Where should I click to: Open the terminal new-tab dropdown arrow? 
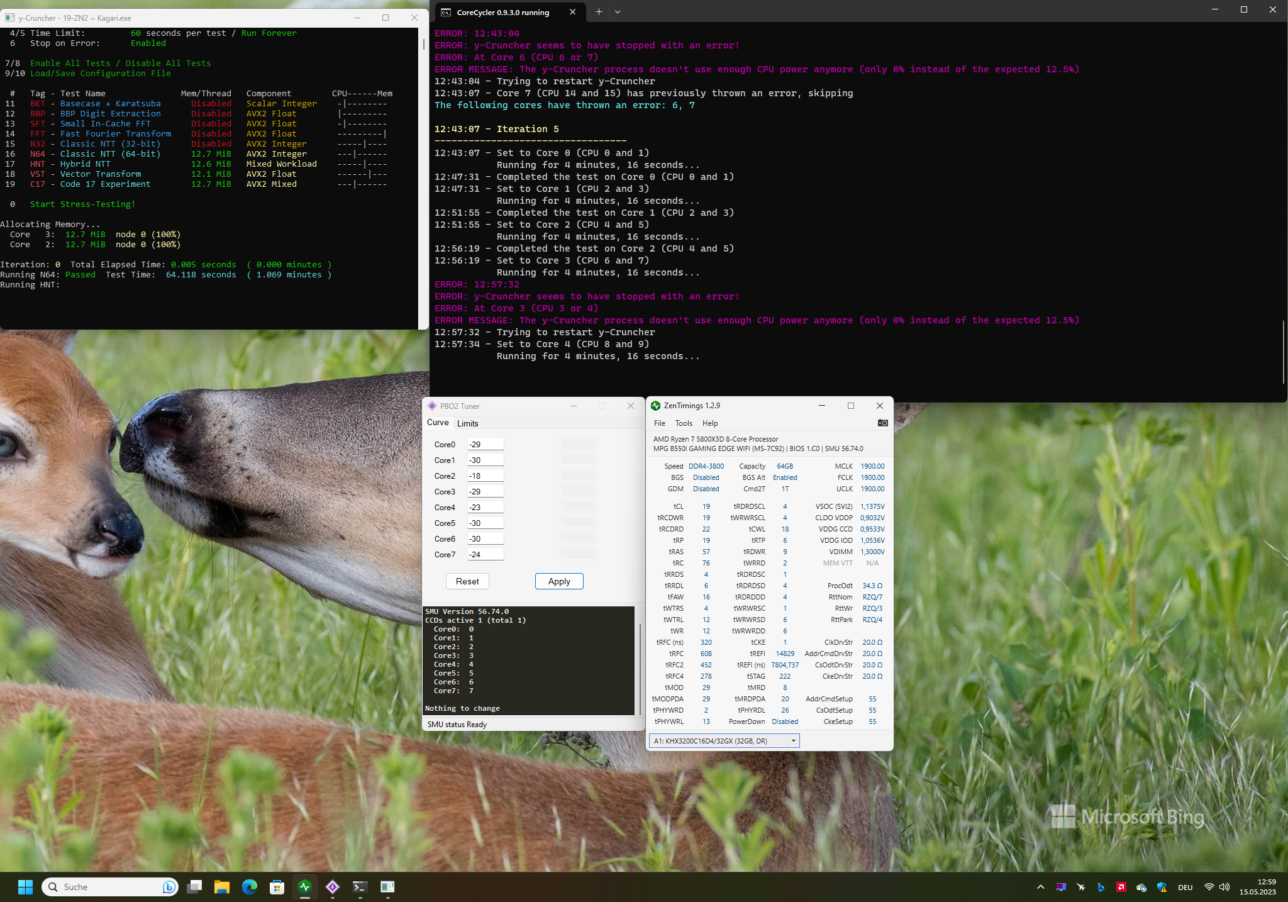pos(618,12)
